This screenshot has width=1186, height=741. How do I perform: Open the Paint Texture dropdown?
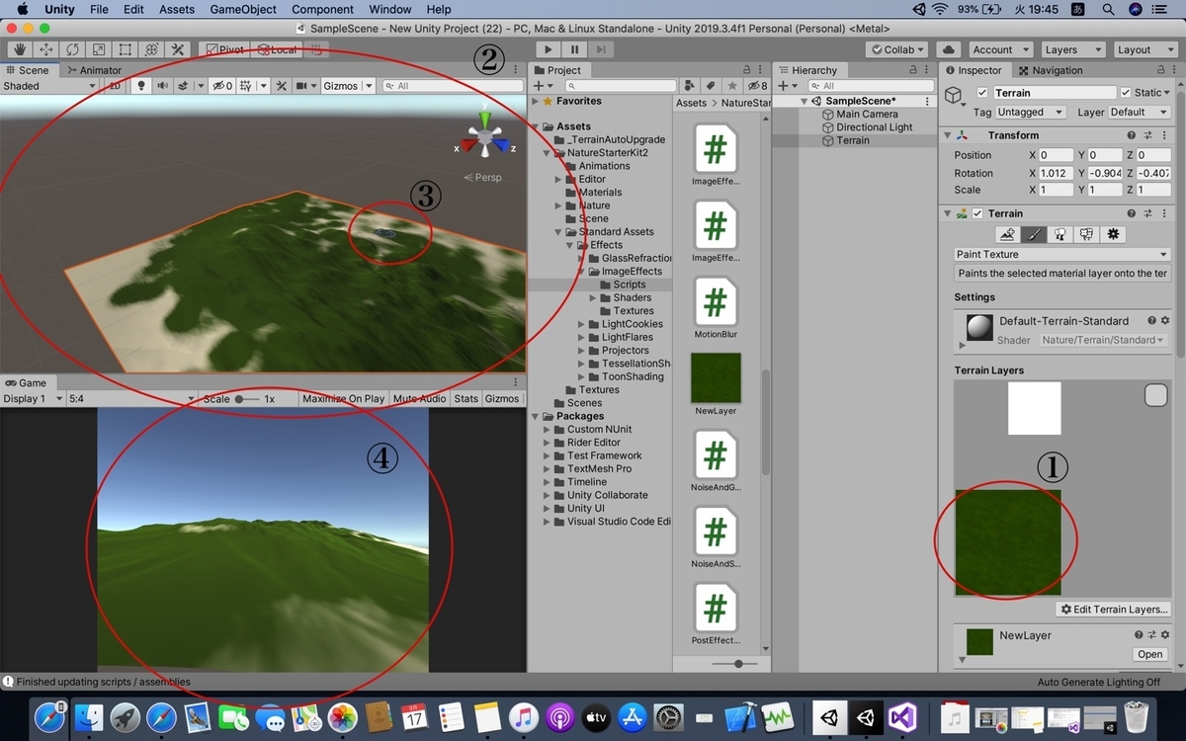click(1062, 254)
